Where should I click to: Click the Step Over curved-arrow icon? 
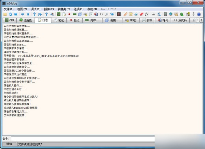tap(40, 14)
